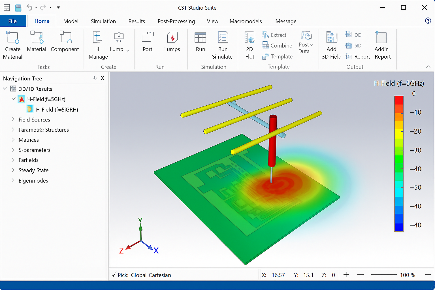
Task: Collapse the H-Field(f=5GHz) folder node
Action: [13, 99]
